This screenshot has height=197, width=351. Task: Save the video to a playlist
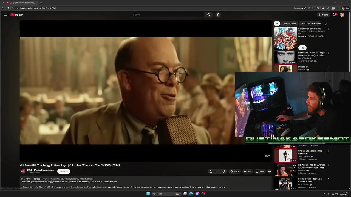[x=260, y=172]
